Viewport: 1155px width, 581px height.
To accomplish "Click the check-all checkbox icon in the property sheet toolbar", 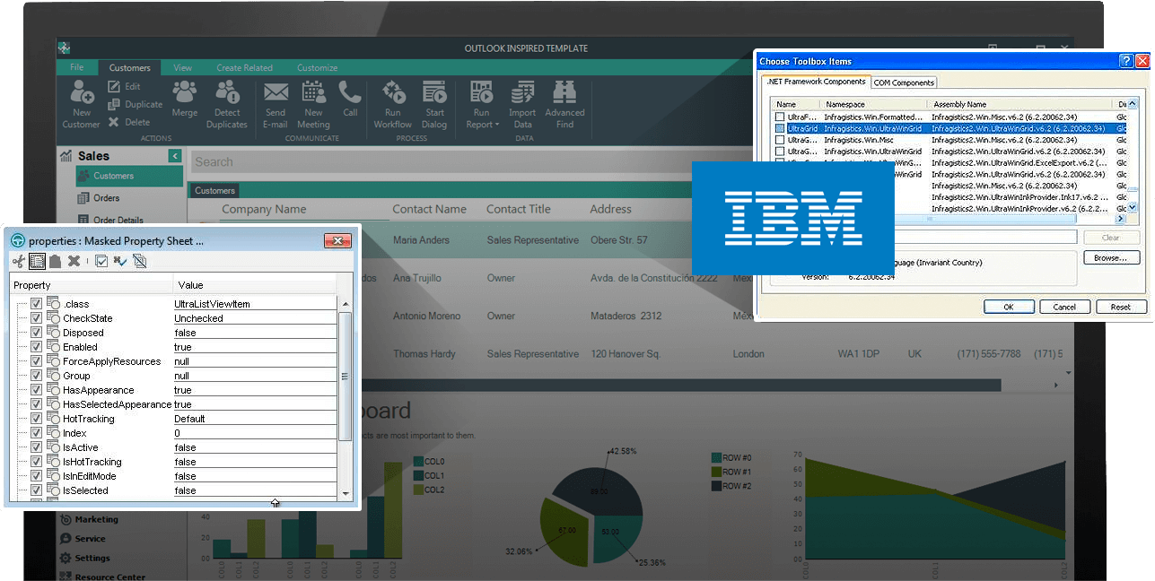I will tap(101, 261).
